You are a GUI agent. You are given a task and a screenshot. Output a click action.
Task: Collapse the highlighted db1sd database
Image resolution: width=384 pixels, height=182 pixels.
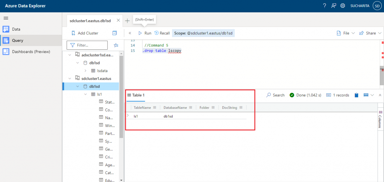pyautogui.click(x=78, y=86)
